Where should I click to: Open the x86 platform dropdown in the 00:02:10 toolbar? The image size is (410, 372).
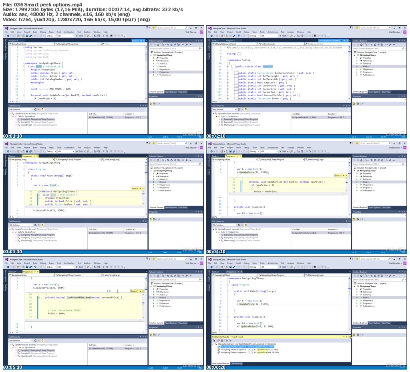coord(269,36)
